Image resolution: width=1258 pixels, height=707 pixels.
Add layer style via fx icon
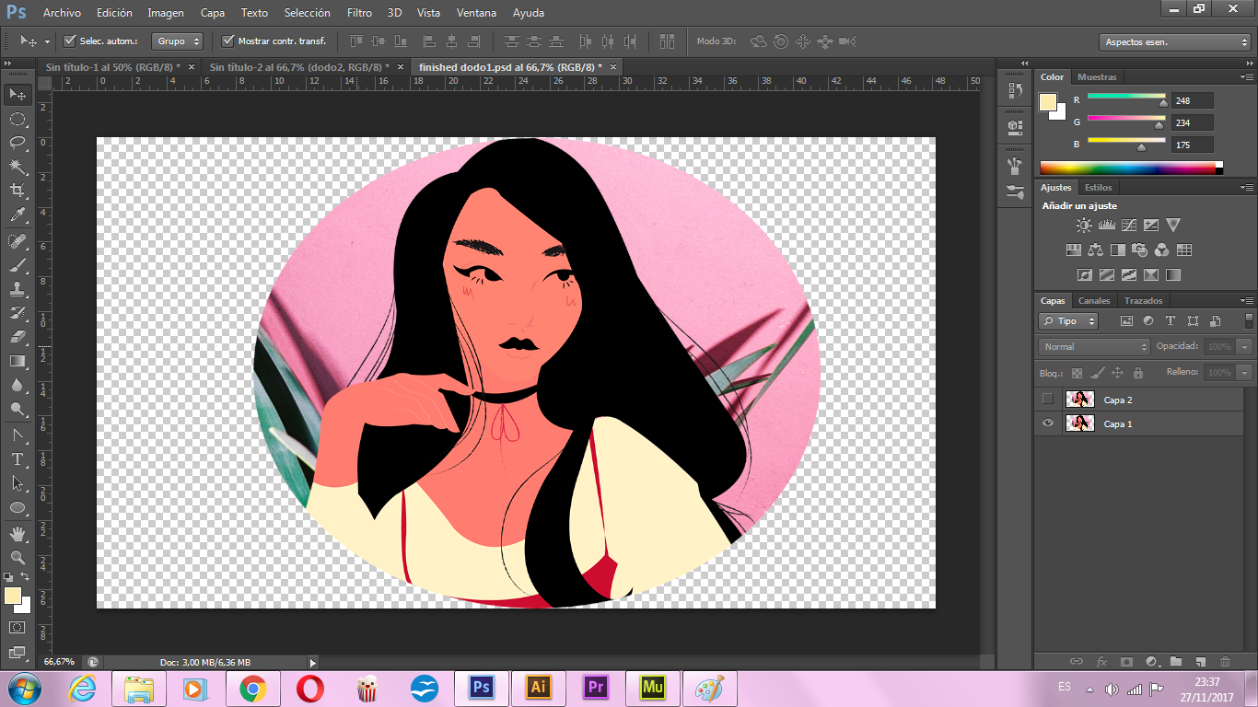click(1101, 661)
